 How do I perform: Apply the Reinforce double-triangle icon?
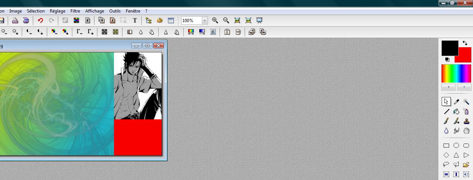click(177, 32)
